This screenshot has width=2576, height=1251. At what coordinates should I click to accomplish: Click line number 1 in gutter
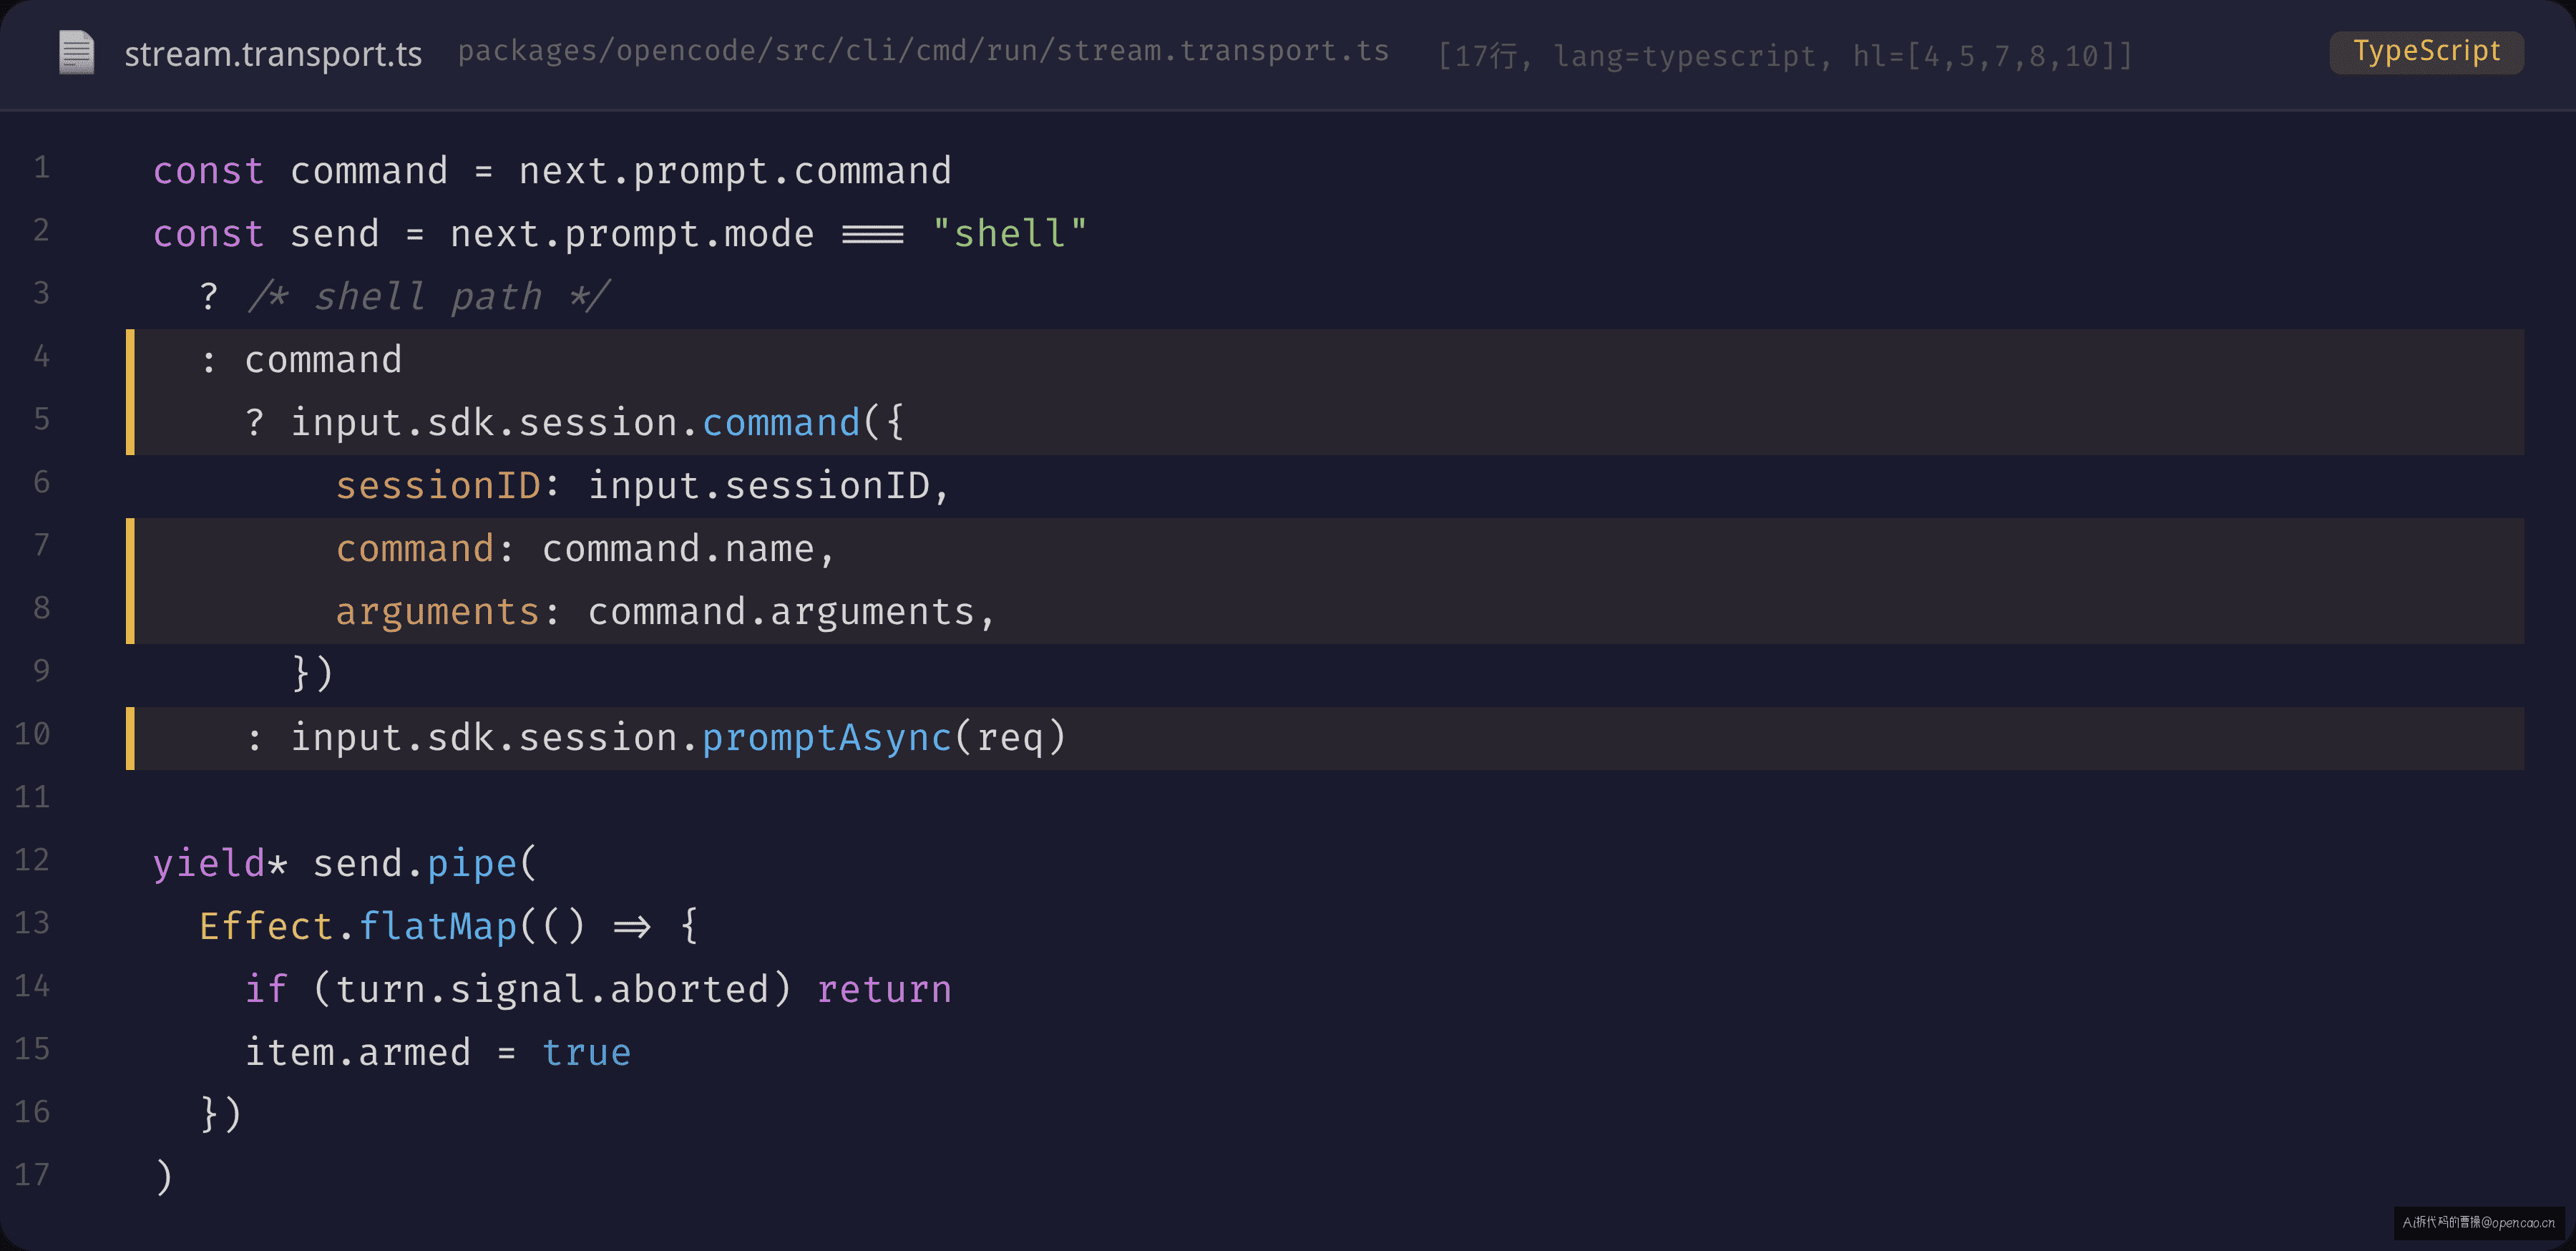coord(41,167)
